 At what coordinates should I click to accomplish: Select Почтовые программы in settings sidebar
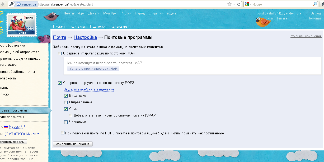(25, 110)
